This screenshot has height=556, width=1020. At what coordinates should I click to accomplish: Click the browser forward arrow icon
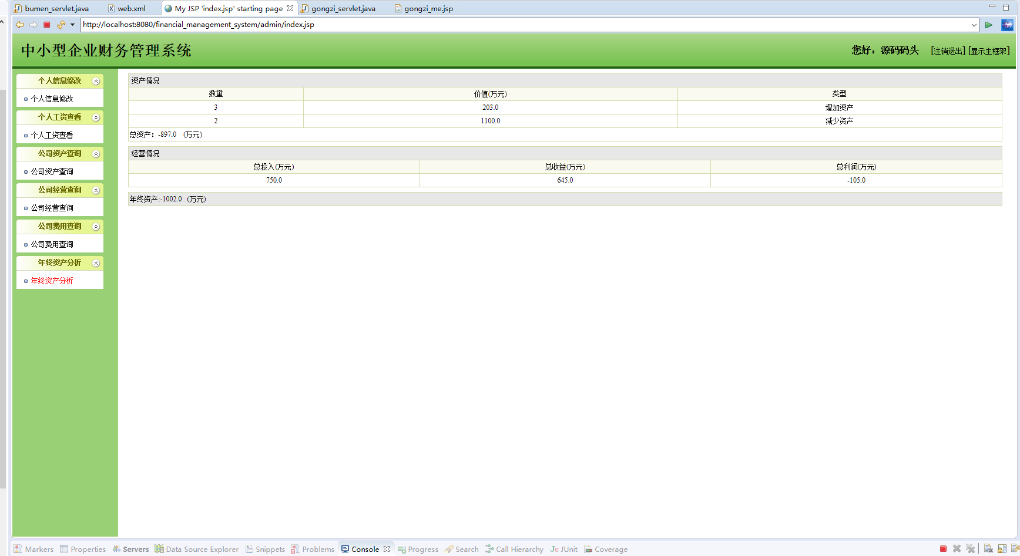(x=33, y=25)
